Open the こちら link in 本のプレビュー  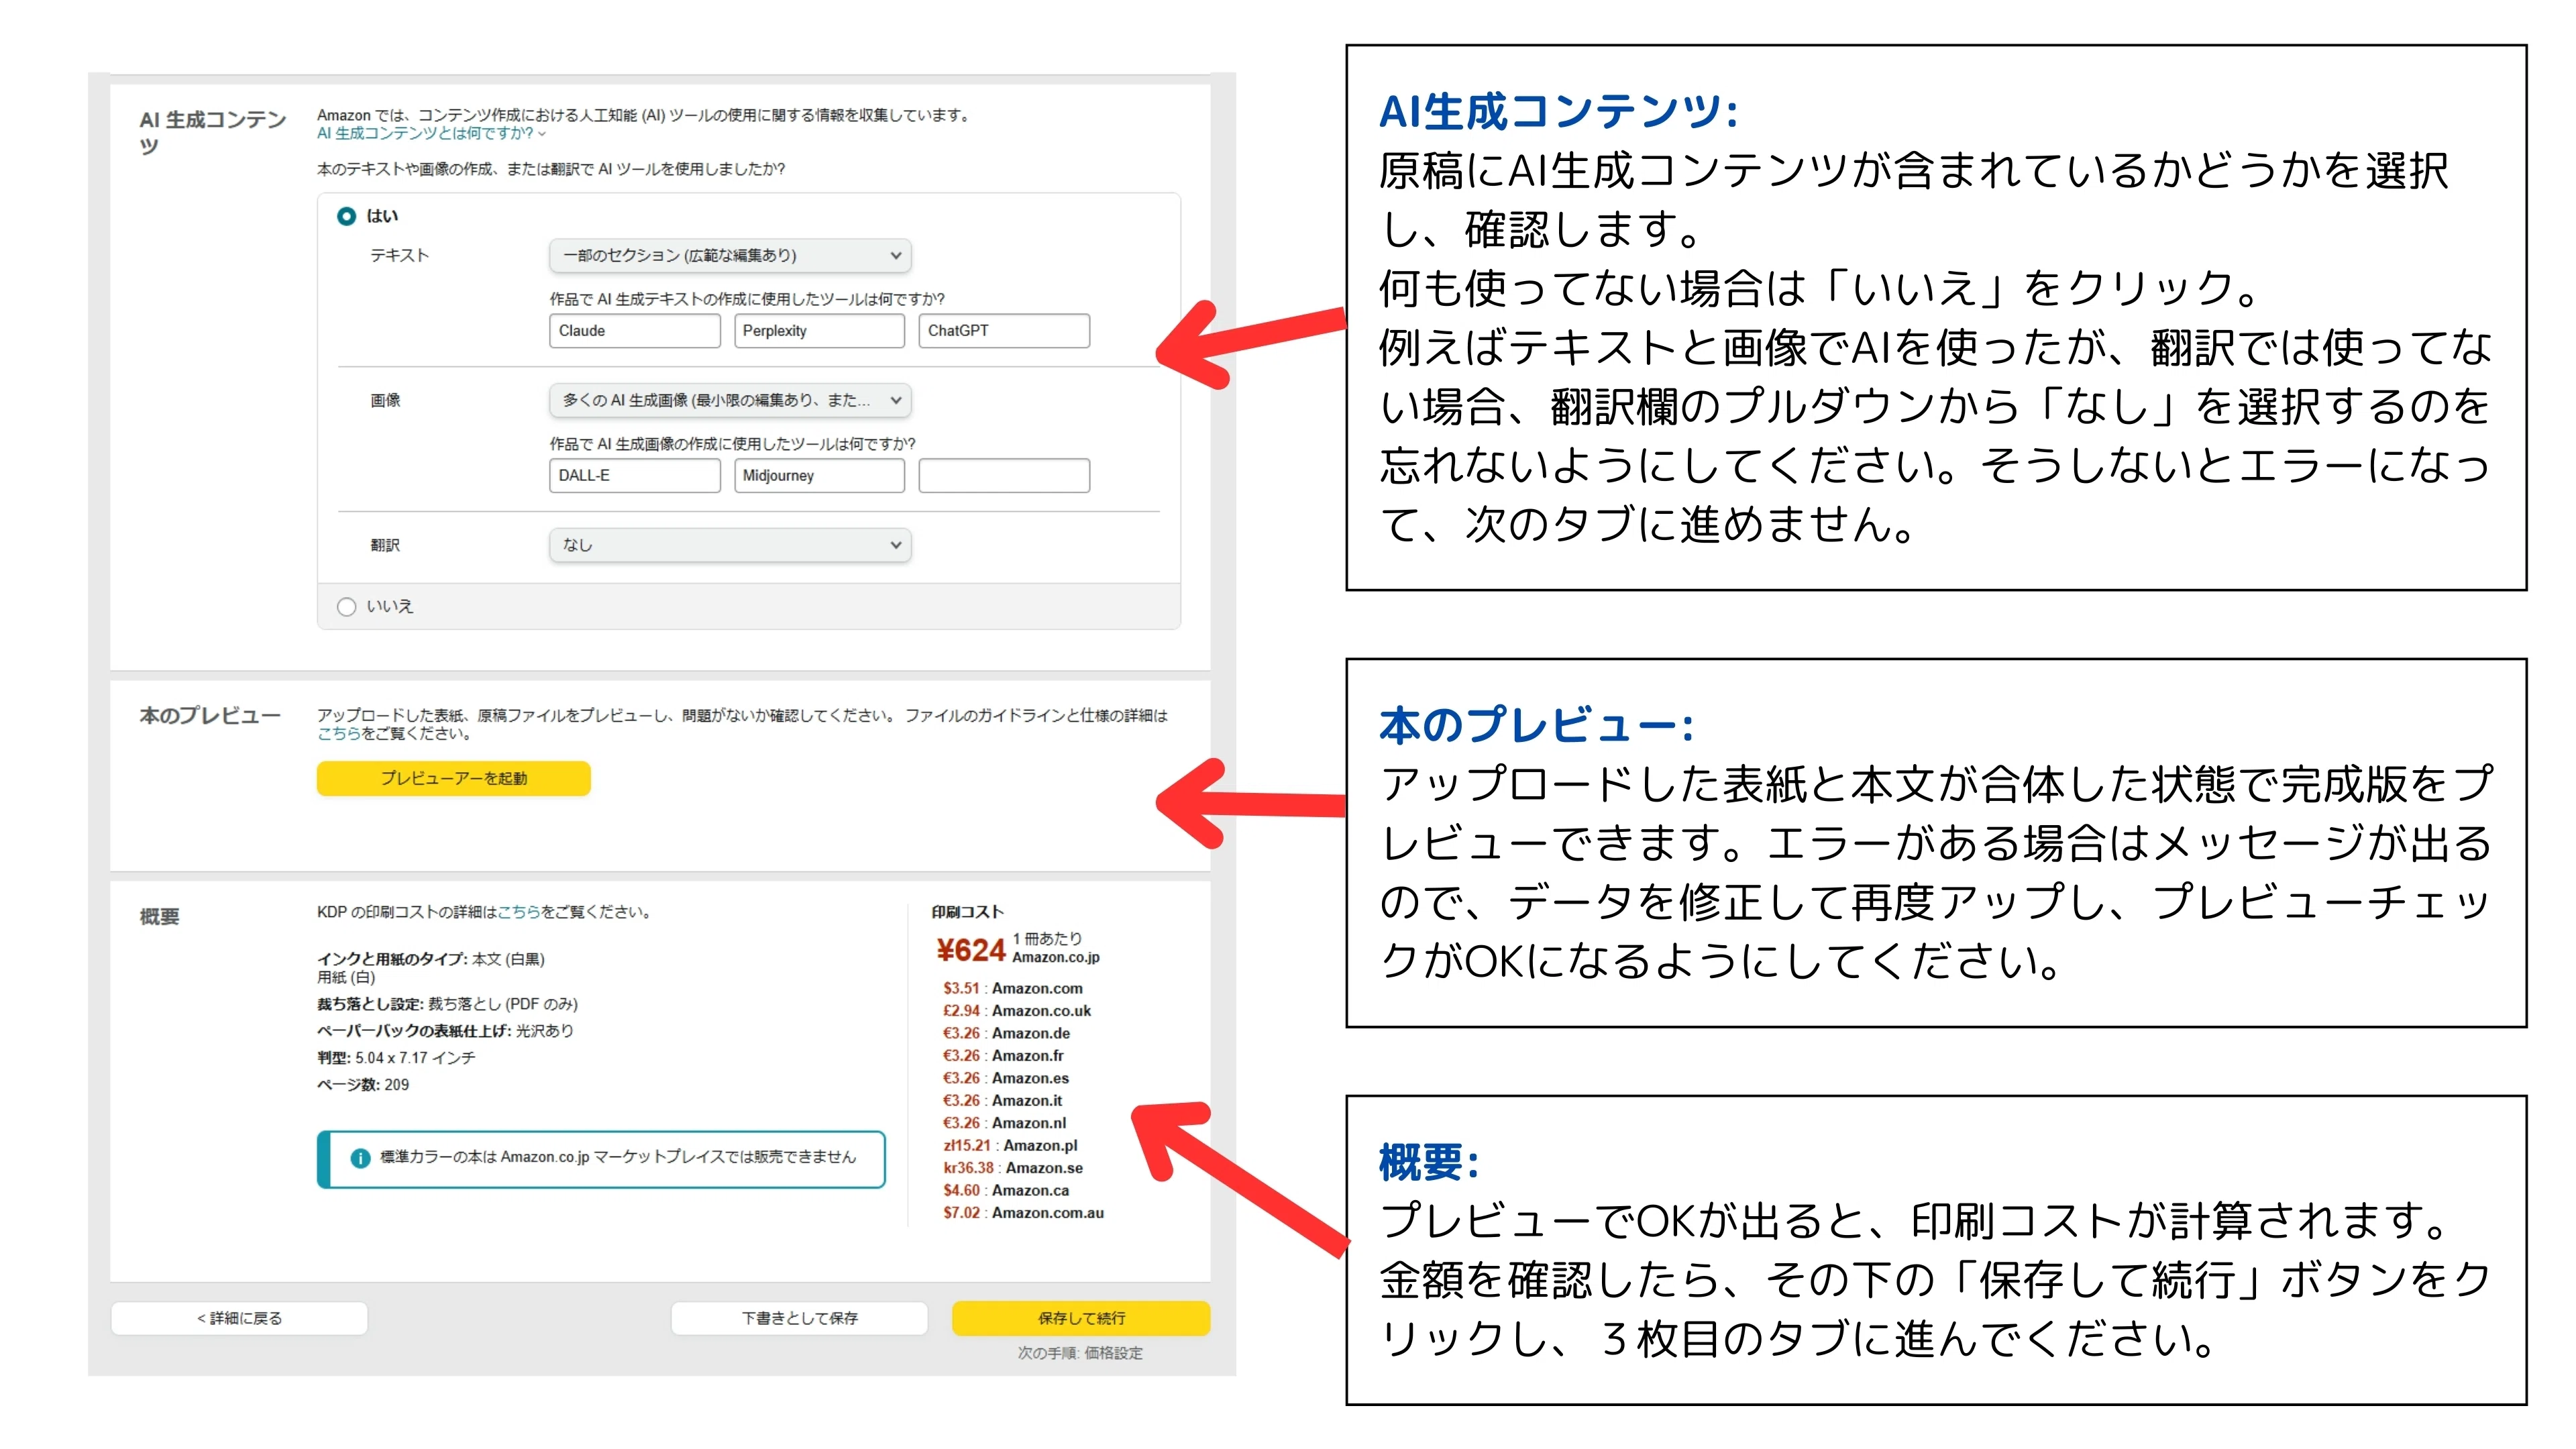[338, 734]
